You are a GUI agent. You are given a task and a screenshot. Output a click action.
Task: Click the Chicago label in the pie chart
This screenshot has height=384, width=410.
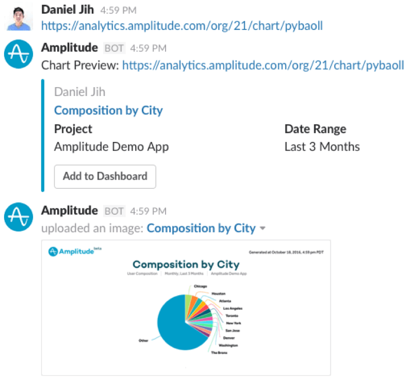(x=200, y=285)
